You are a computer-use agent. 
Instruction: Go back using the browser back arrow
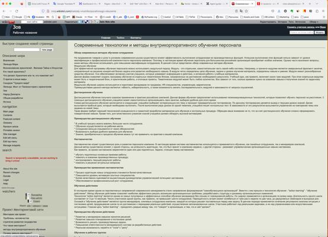click(x=4, y=11)
